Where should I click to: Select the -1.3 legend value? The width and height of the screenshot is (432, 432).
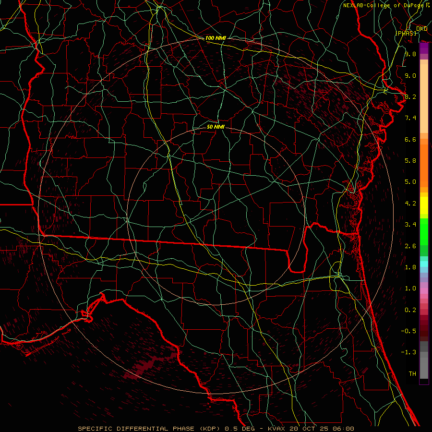click(408, 352)
